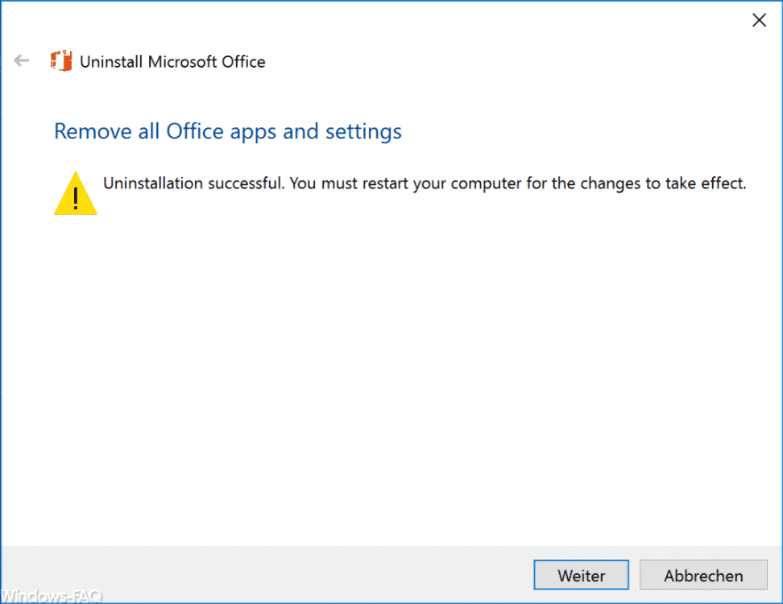Continue the wizard using Weiter
Screen dimensions: 783x604
coord(581,575)
